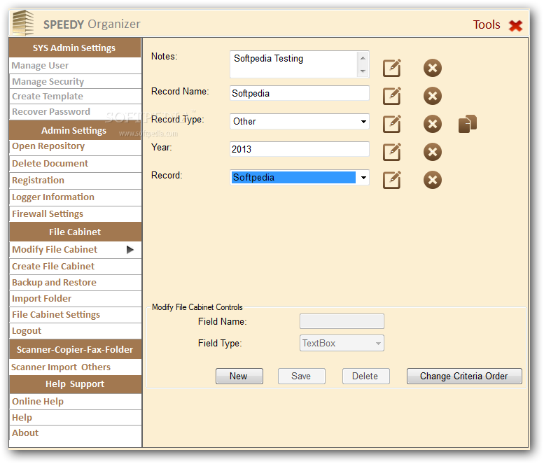
Task: Open the Record dropdown showing Softpedia
Action: click(363, 178)
